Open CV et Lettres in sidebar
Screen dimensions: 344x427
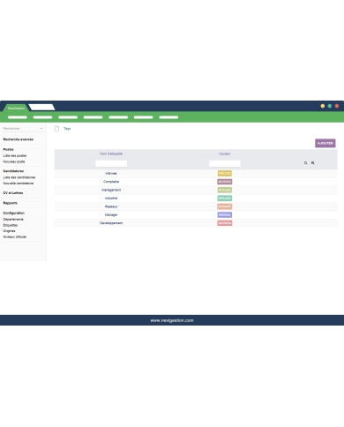pyautogui.click(x=13, y=193)
